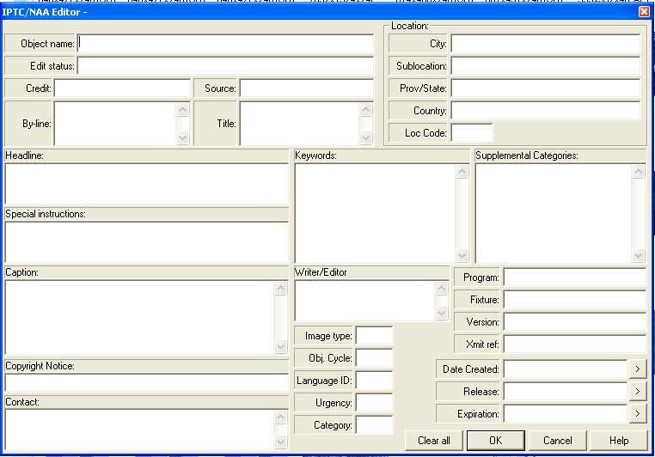Close the IPTC/NAA Editor window
Screen dimensions: 655x457
tap(644, 12)
